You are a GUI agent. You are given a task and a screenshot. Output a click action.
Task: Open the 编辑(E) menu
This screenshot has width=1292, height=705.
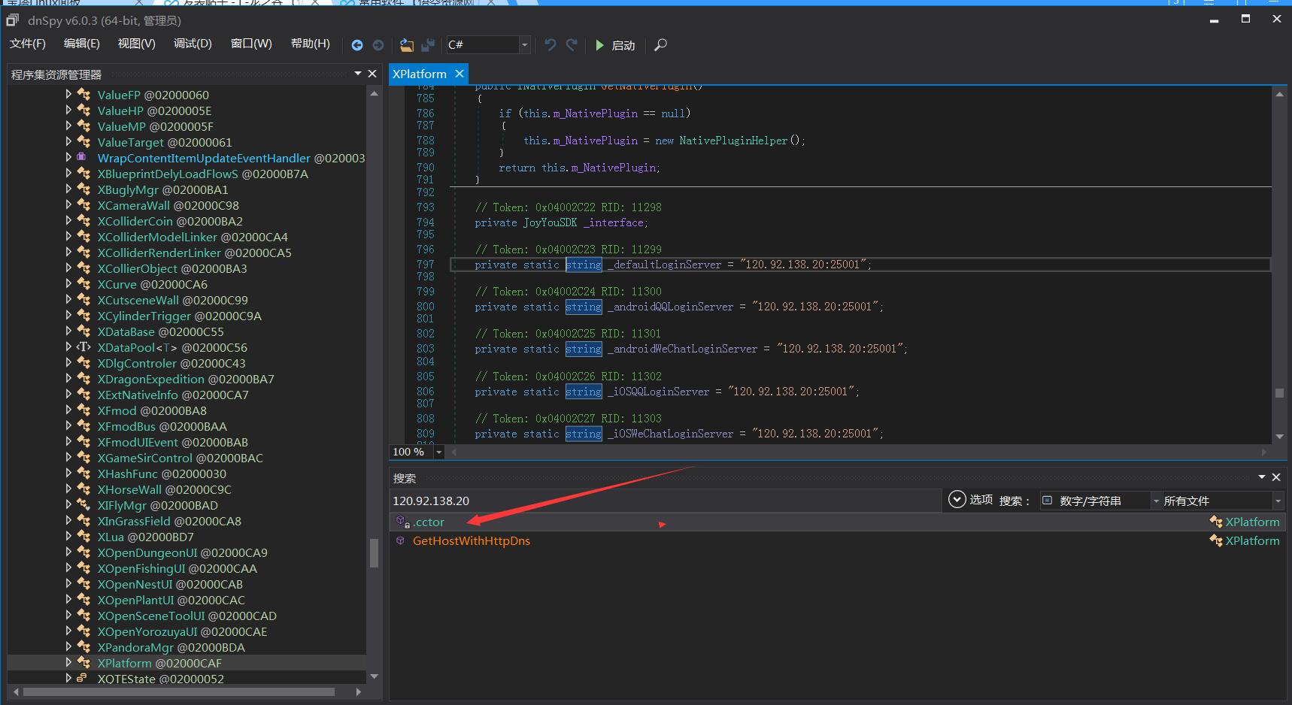coord(82,44)
